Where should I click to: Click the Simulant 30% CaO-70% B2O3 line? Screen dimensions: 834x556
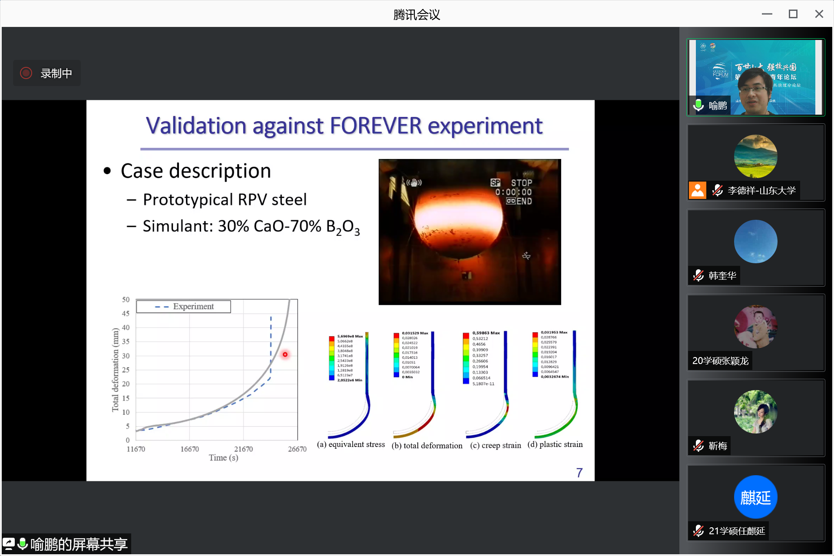click(251, 227)
